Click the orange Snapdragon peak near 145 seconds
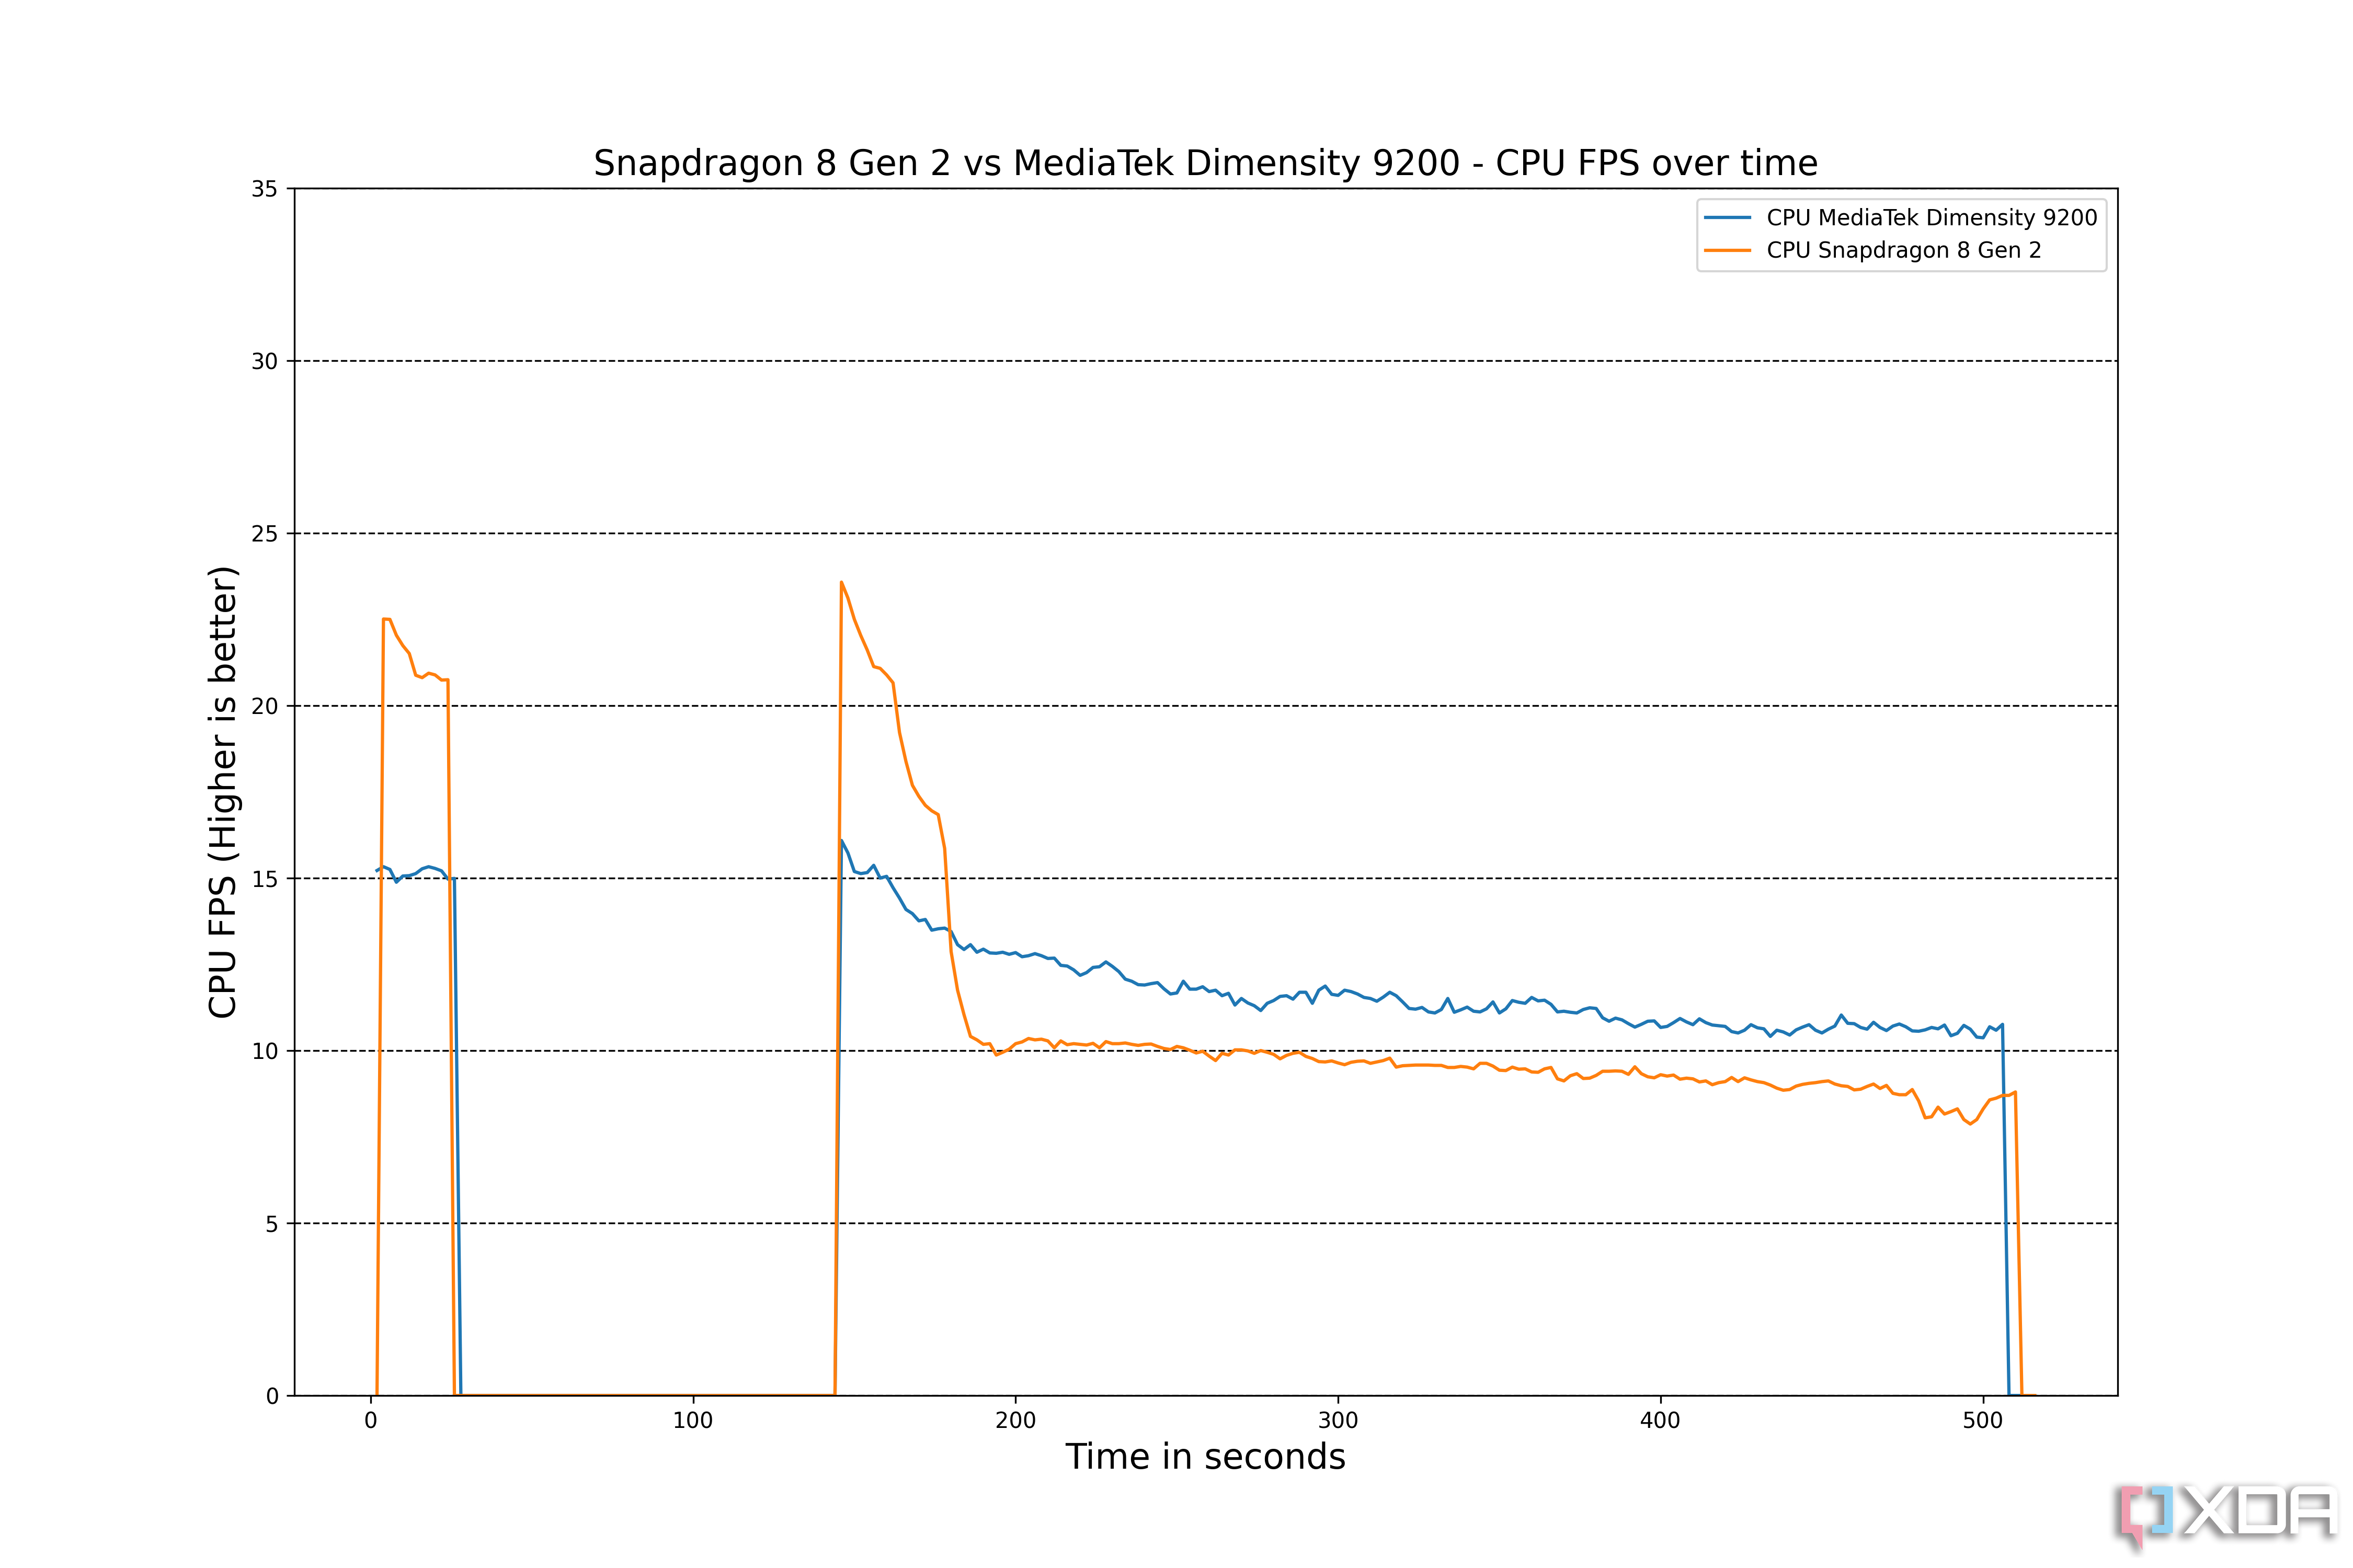The image size is (2353, 1568). tap(841, 582)
